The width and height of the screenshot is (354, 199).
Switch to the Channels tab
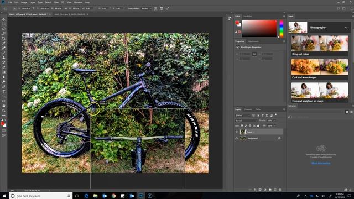pos(248,109)
